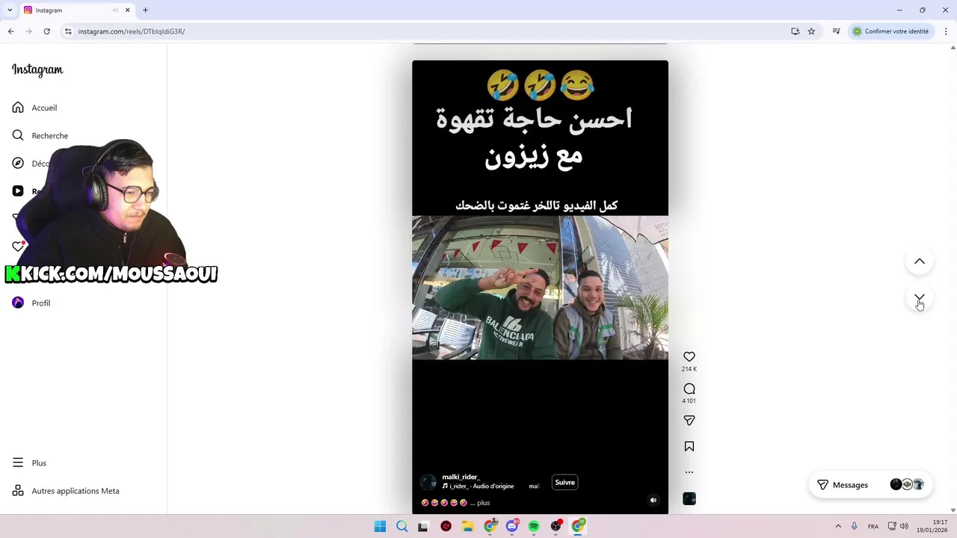Reload the Instagram page

tap(46, 31)
